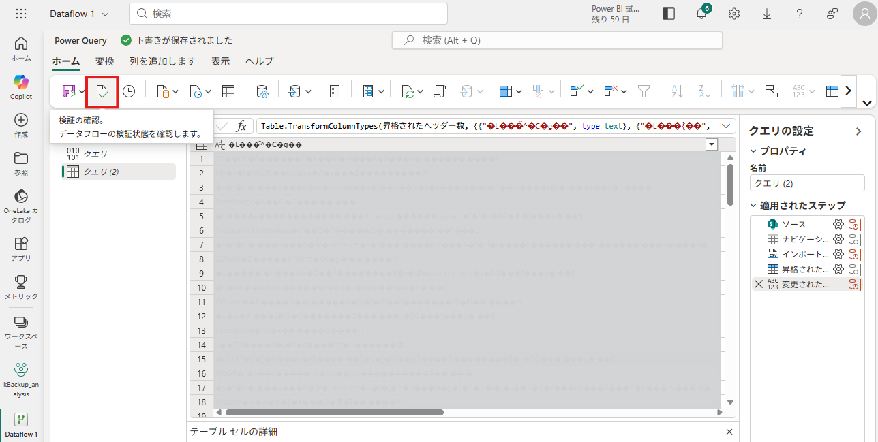Click the group by icon in toolbar

pyautogui.click(x=771, y=91)
